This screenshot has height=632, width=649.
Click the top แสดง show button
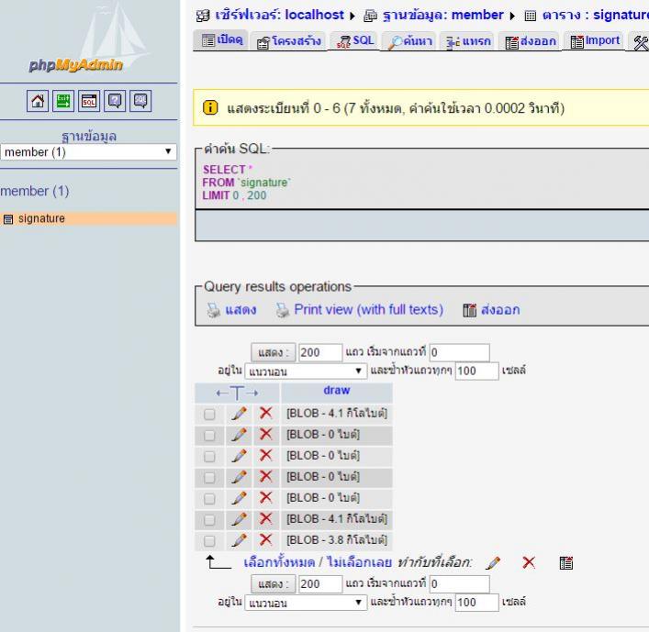tap(274, 352)
